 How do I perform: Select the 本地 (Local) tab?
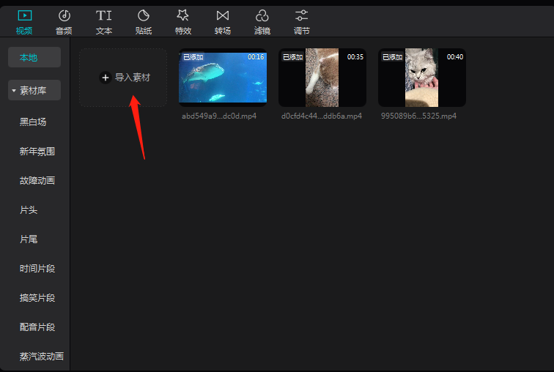pos(29,57)
